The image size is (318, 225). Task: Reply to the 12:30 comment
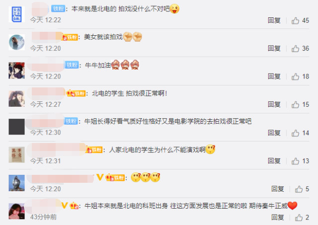[x=274, y=133]
